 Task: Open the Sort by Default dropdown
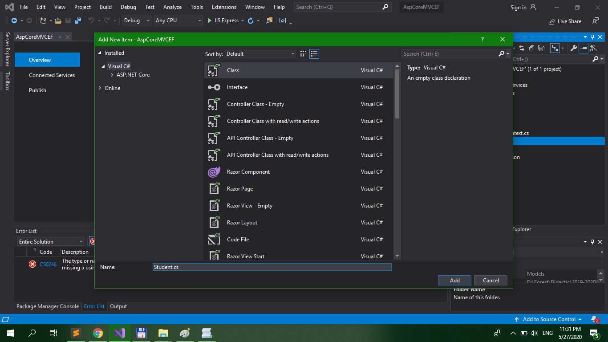260,54
